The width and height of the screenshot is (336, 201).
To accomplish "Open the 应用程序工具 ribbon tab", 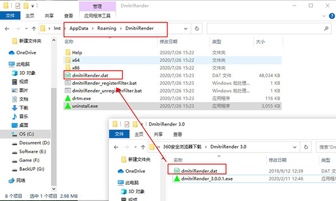I will tap(97, 16).
